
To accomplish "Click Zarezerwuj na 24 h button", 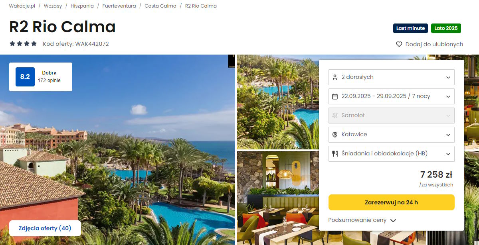I will pyautogui.click(x=391, y=202).
